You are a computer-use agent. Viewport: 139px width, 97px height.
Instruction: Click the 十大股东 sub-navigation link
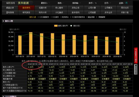pyautogui.click(x=56, y=17)
